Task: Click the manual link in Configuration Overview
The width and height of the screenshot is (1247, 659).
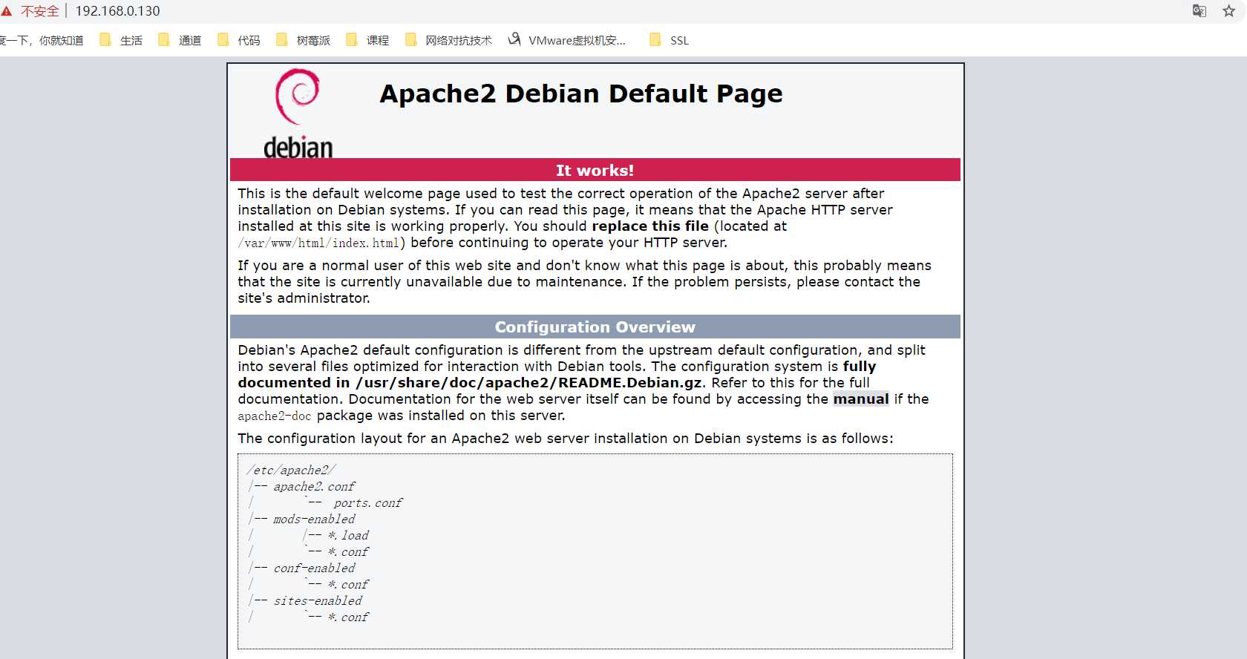Action: pyautogui.click(x=861, y=399)
